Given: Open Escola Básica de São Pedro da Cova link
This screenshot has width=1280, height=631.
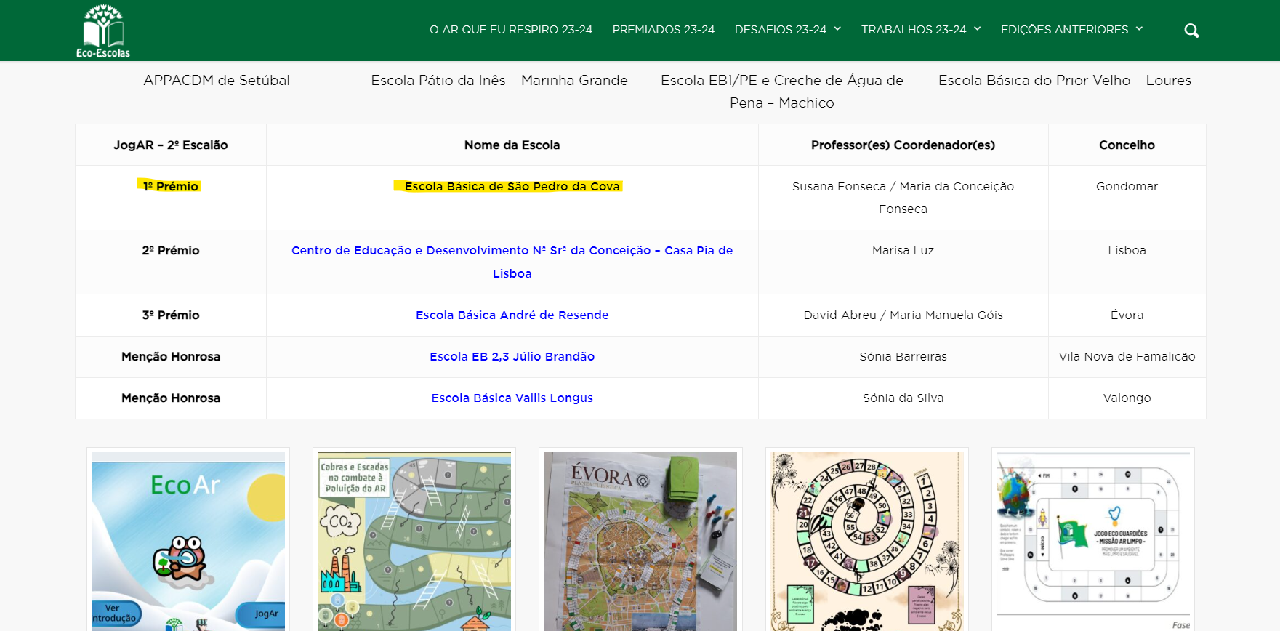Looking at the screenshot, I should (x=512, y=187).
